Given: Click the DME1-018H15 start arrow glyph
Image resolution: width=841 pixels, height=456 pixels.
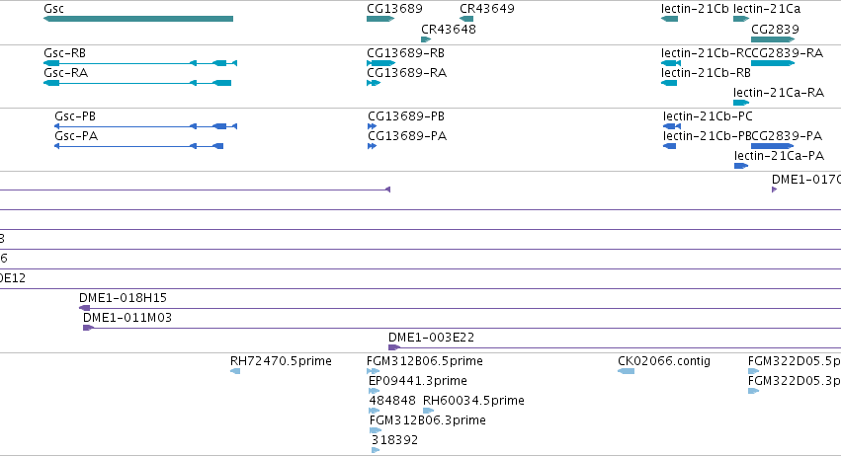Looking at the screenshot, I should coord(84,308).
